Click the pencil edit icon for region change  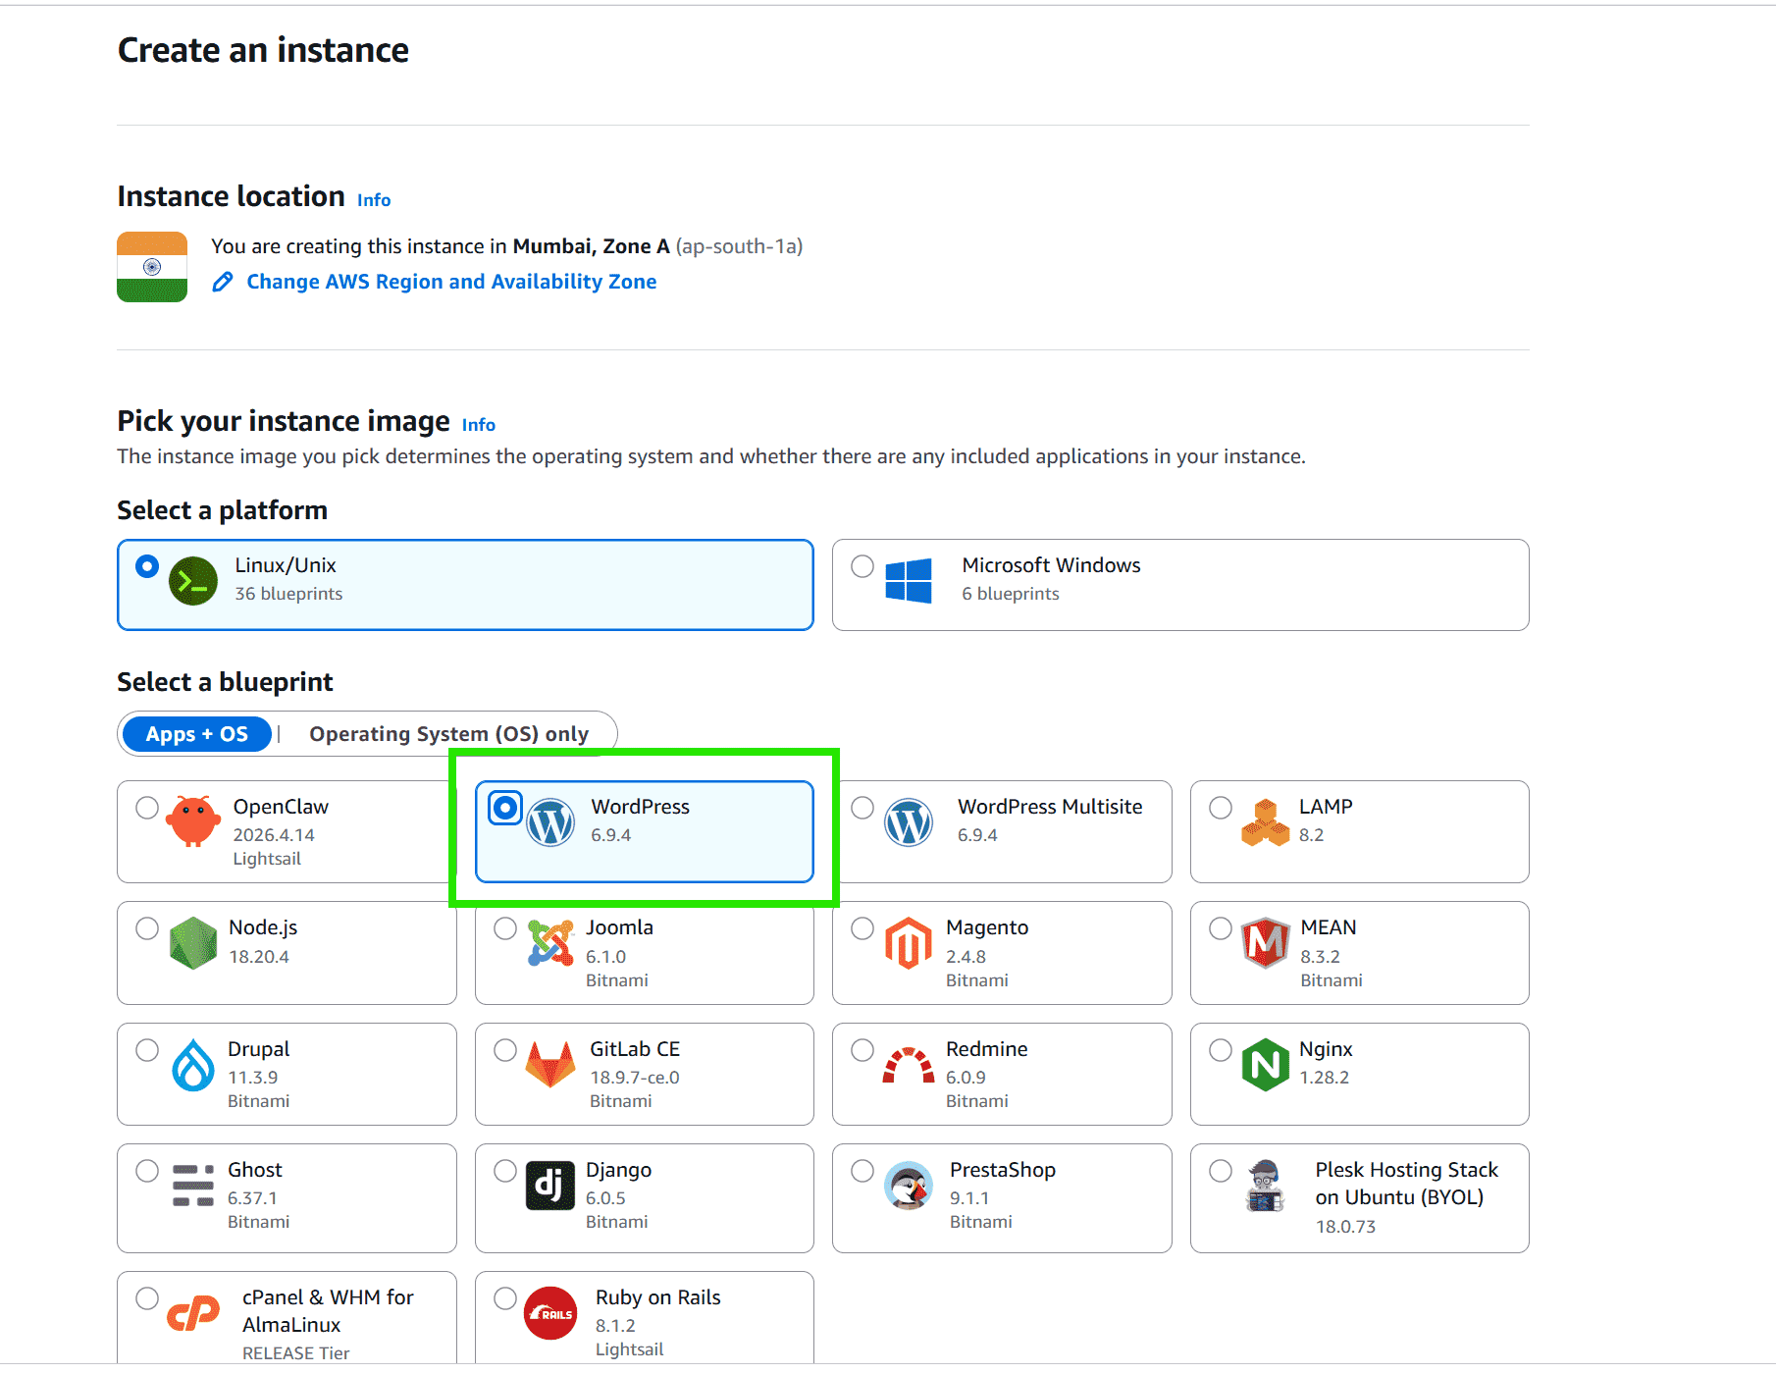pos(223,282)
